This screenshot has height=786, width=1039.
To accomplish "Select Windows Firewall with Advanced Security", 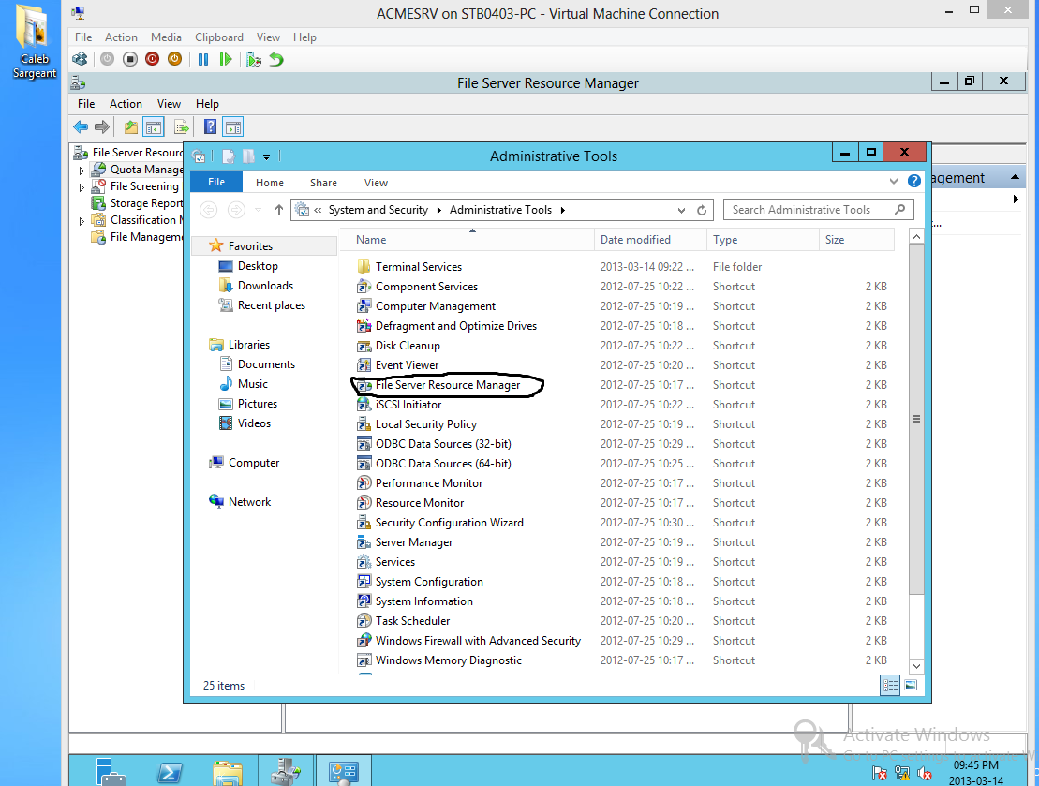I will [x=478, y=641].
